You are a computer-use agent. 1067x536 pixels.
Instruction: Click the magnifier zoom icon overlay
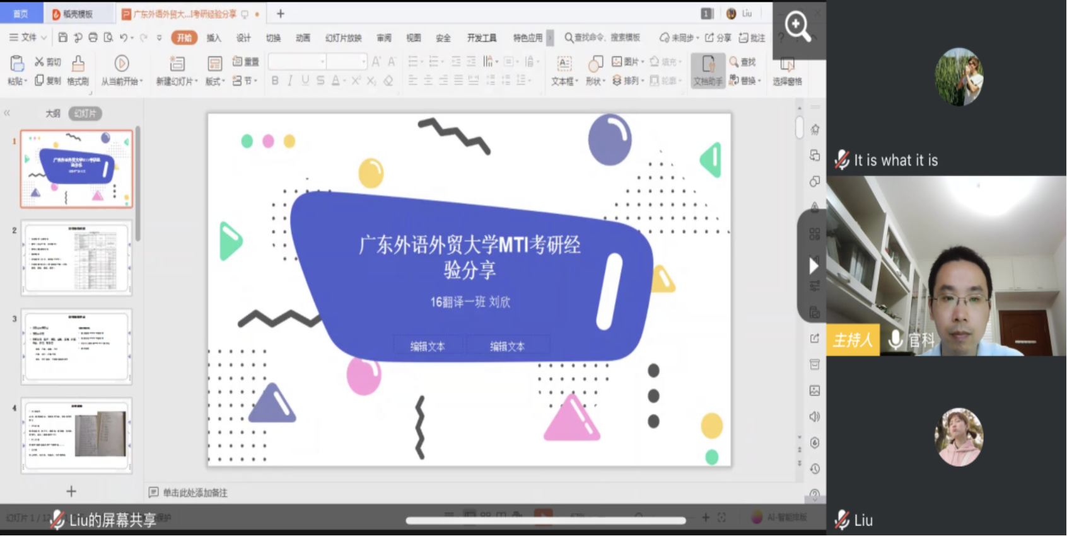[x=798, y=26]
